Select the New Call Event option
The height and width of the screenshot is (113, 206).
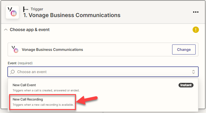tap(103, 88)
